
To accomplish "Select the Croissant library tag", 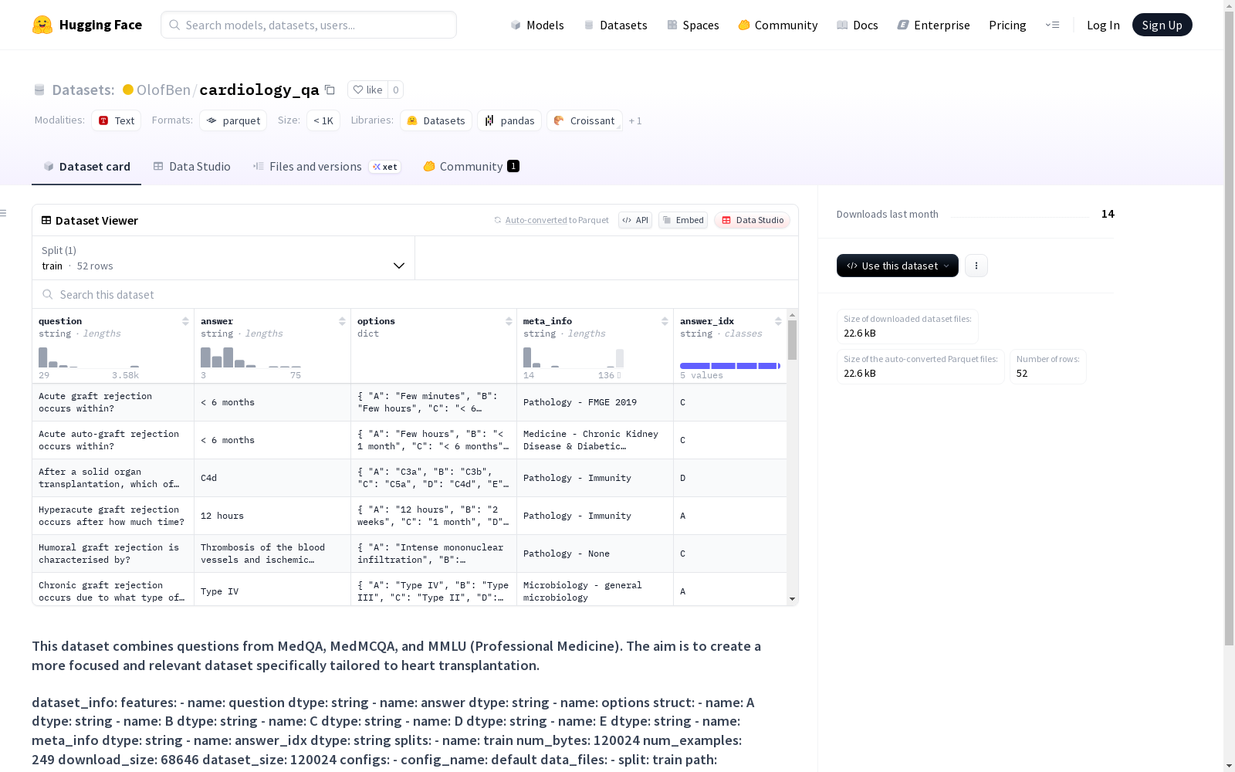I will [x=584, y=120].
